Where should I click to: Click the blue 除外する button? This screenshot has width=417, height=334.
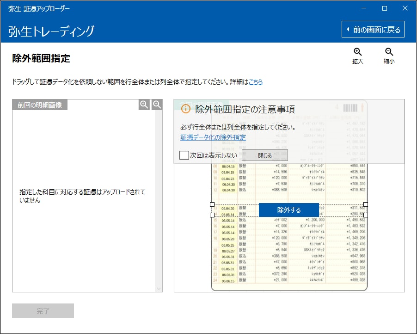288,210
